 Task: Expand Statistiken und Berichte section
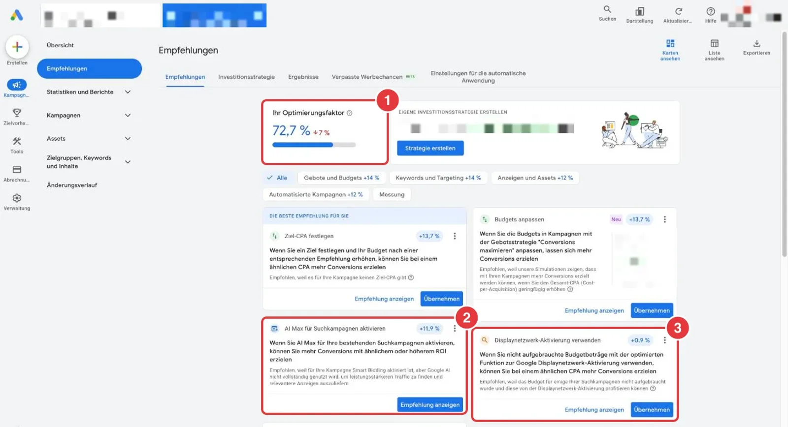coord(128,92)
